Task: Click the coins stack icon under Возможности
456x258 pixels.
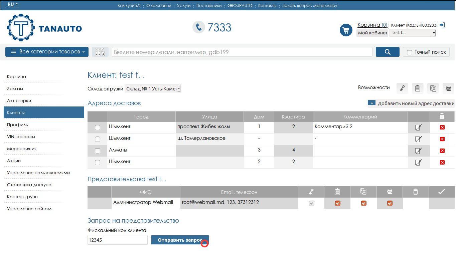Action: pyautogui.click(x=448, y=88)
